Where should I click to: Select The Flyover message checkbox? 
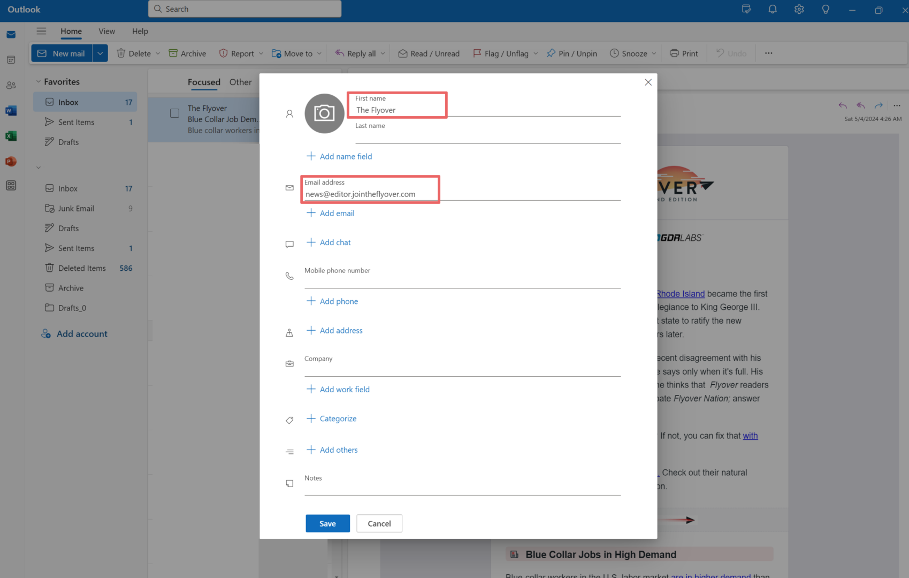174,113
